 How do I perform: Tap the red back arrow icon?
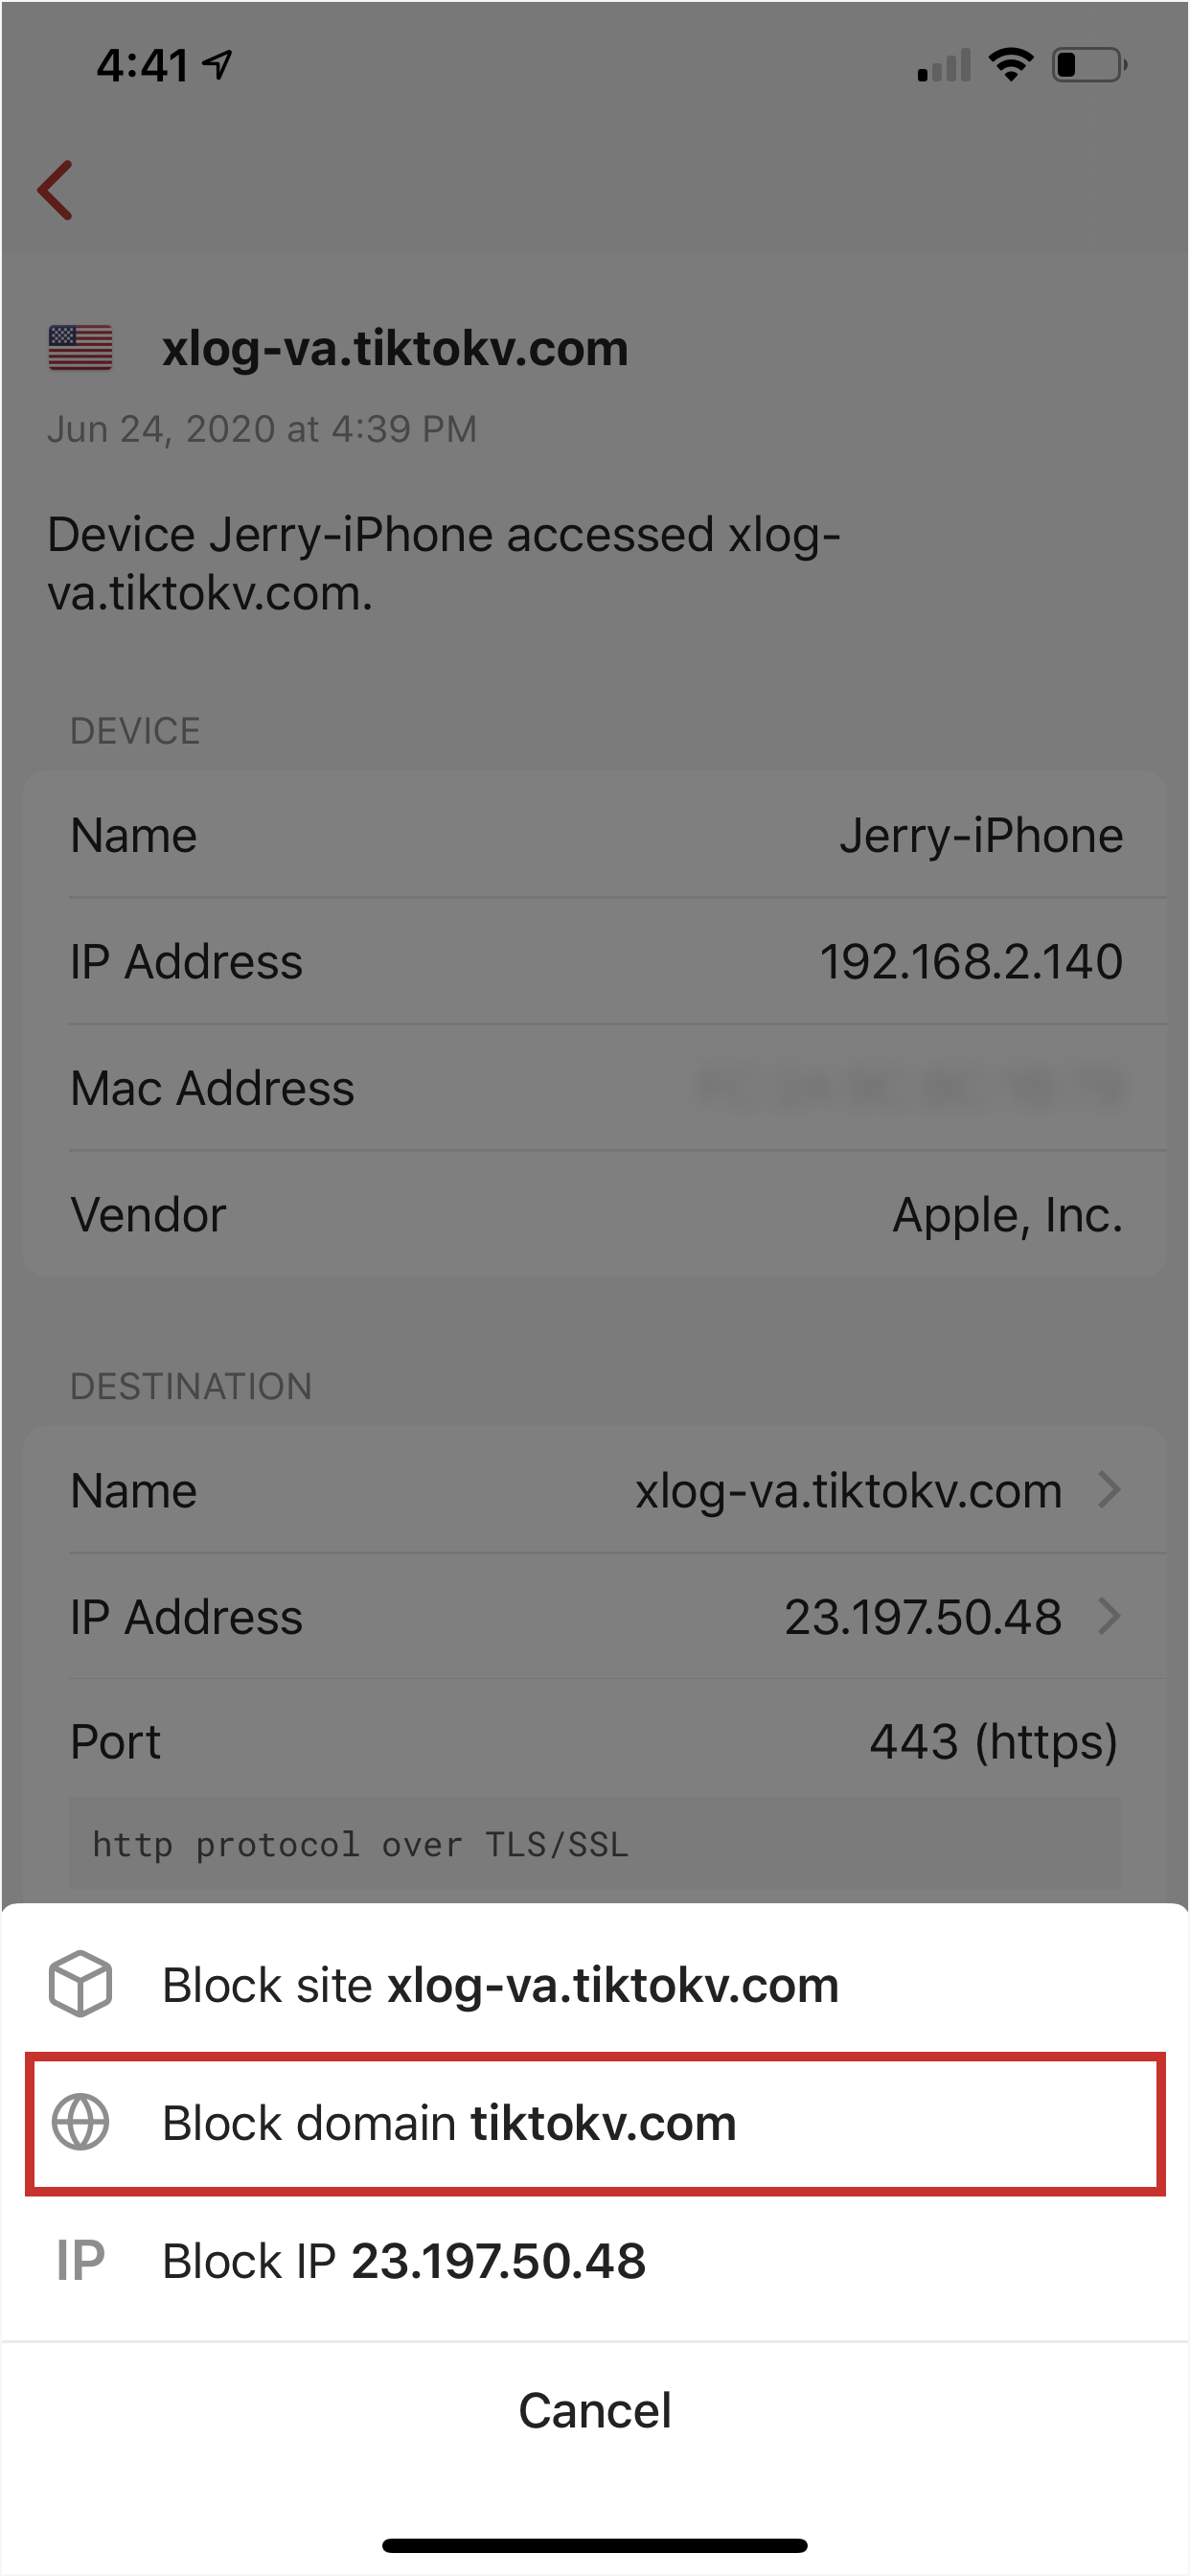click(x=55, y=190)
